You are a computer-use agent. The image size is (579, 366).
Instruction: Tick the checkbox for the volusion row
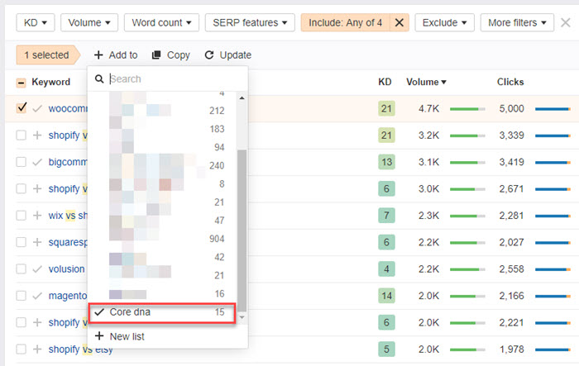pos(22,269)
